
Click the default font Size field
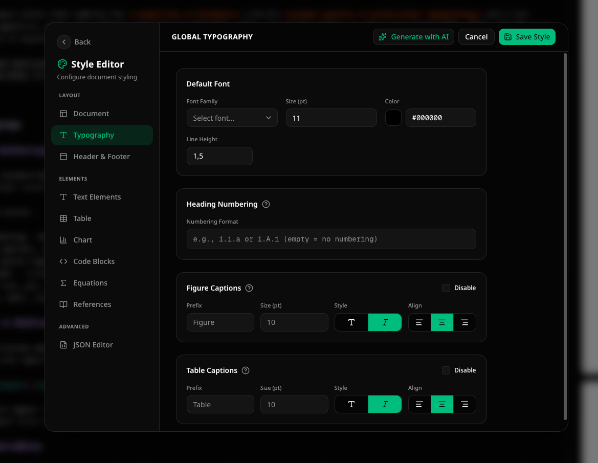331,118
